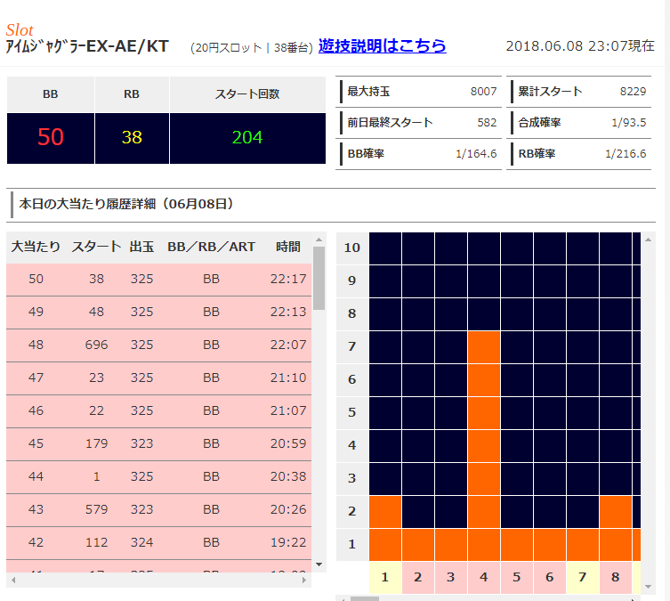
Task: Click the chart column label 7
Action: click(583, 578)
